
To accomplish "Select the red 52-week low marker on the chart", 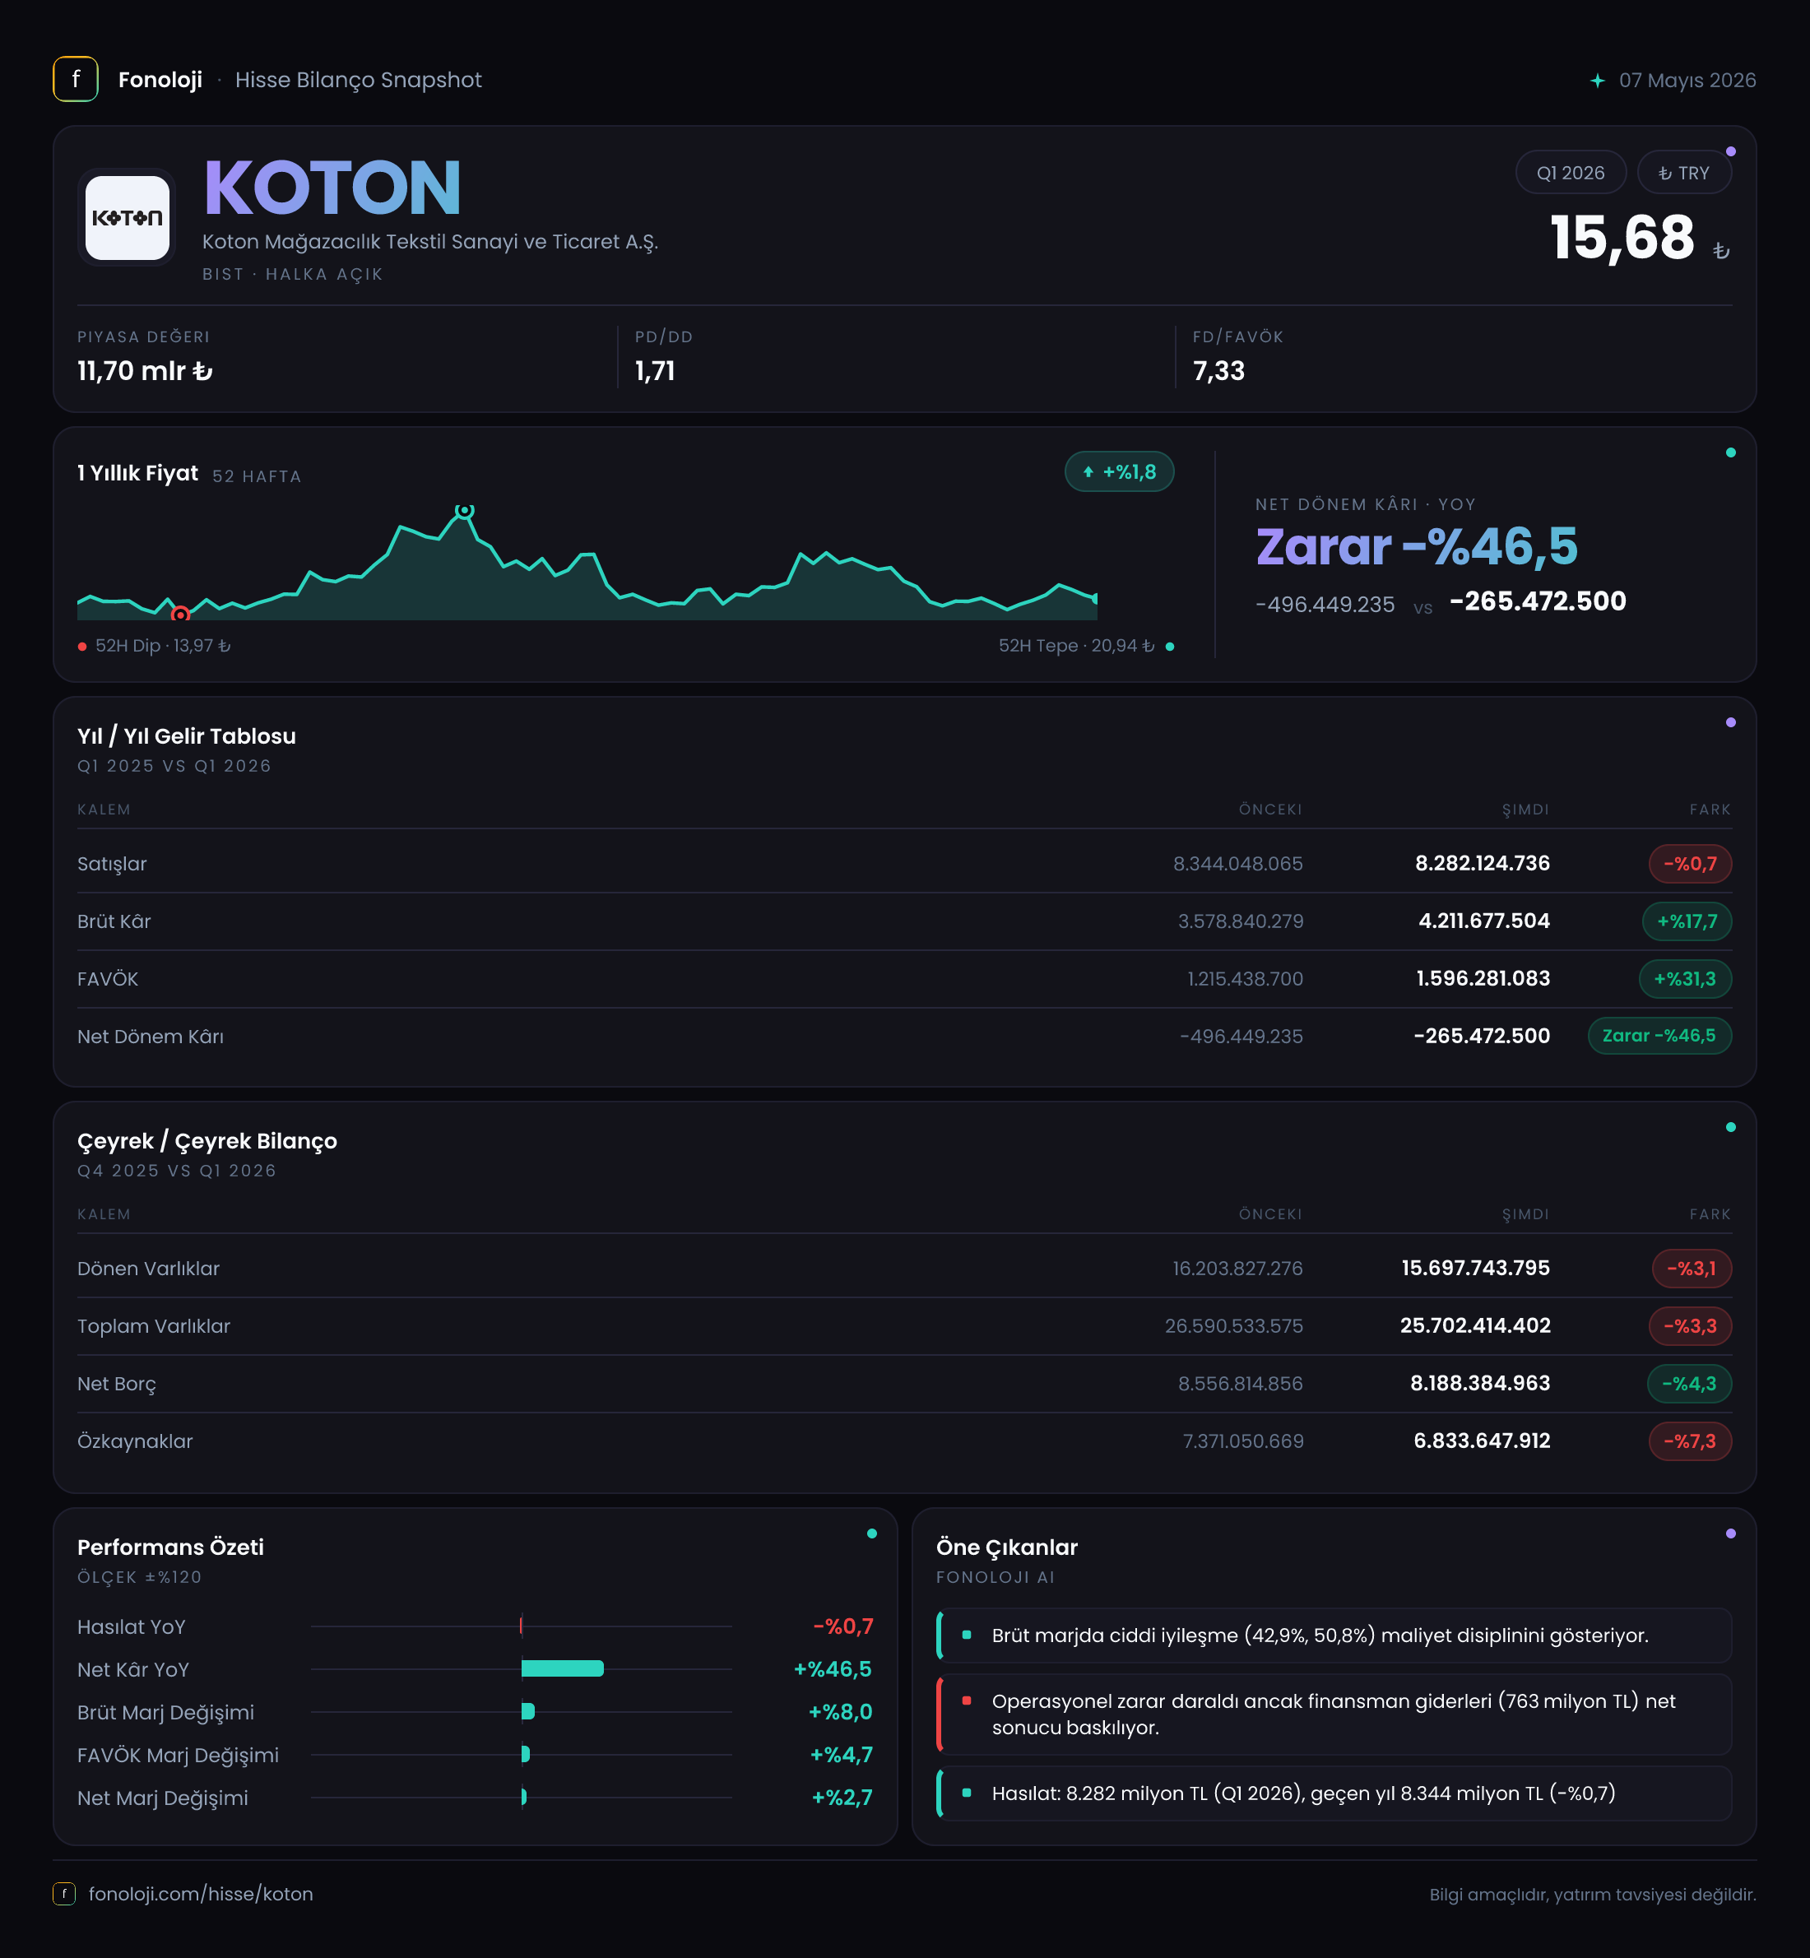I will [x=180, y=615].
